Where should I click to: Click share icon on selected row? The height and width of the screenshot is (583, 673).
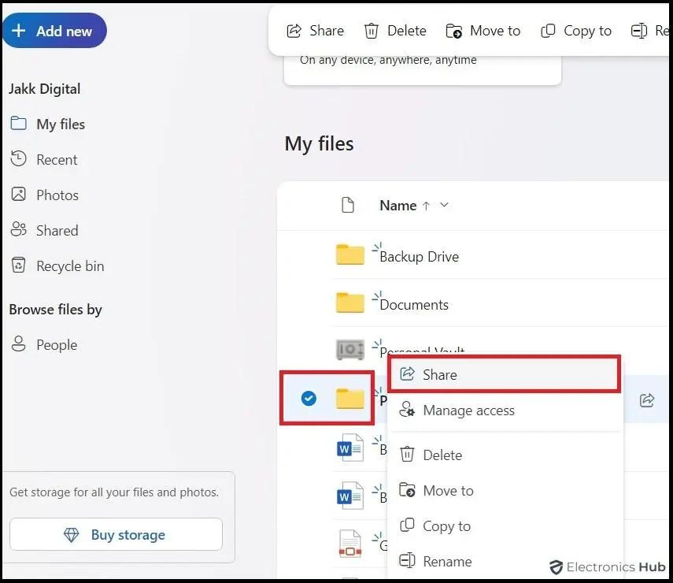click(x=647, y=400)
